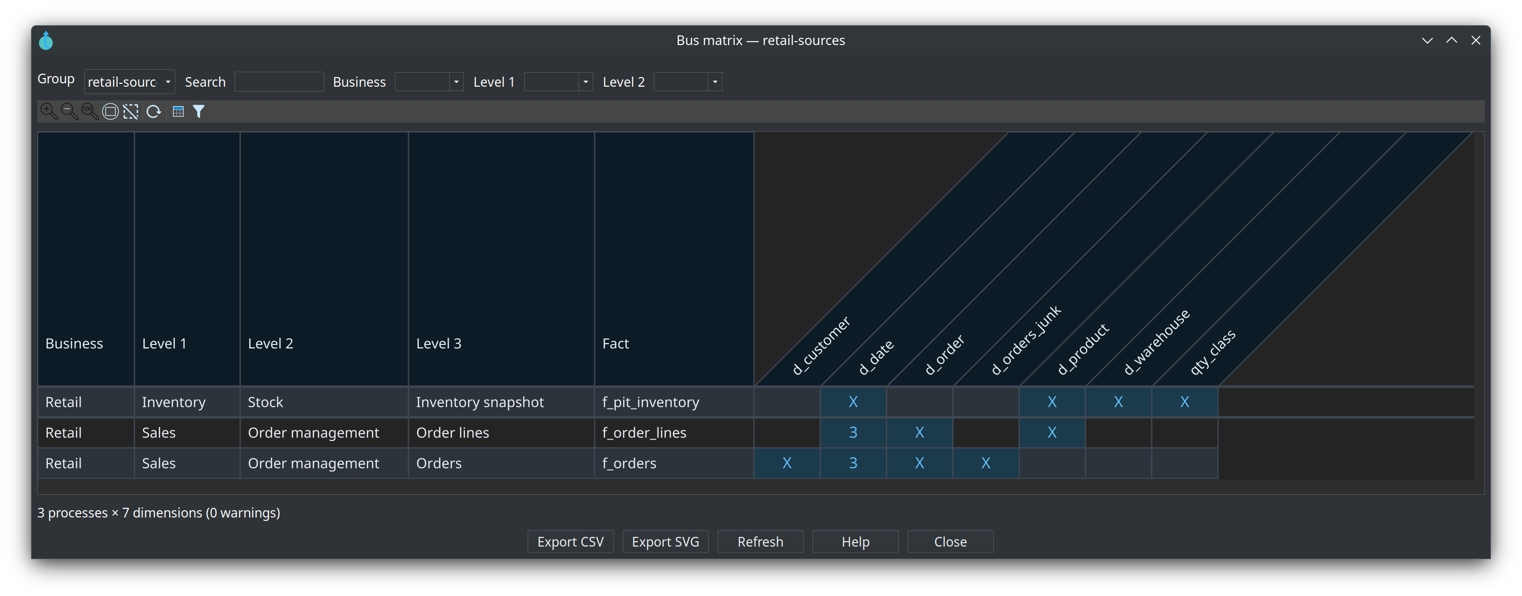Image resolution: width=1522 pixels, height=596 pixels.
Task: Click the d_order X for f_order_lines
Action: coord(919,432)
